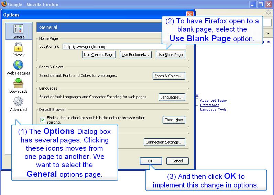Switch to the Web Features page
The image size is (274, 195).
pyautogui.click(x=18, y=68)
